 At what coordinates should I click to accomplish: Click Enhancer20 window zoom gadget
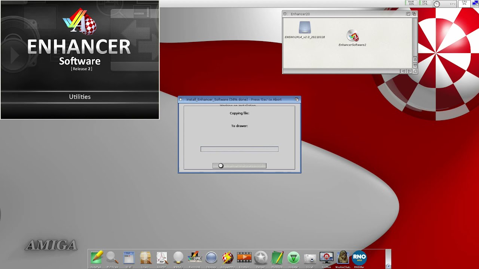[x=408, y=14]
